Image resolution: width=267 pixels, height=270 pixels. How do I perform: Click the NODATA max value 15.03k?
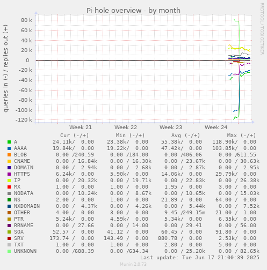(250, 193)
